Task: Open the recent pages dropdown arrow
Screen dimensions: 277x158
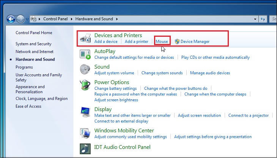Action: tap(27, 19)
